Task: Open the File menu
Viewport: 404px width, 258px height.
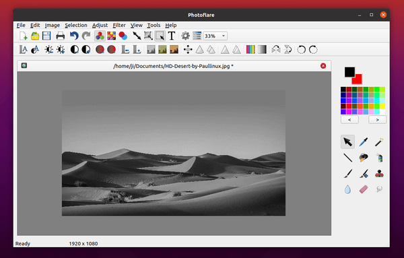Action: [21, 25]
